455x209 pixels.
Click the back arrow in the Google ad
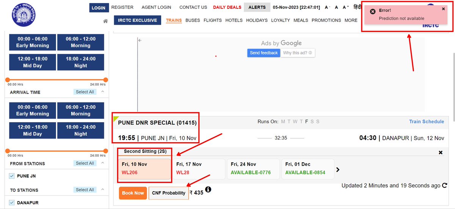coord(140,40)
